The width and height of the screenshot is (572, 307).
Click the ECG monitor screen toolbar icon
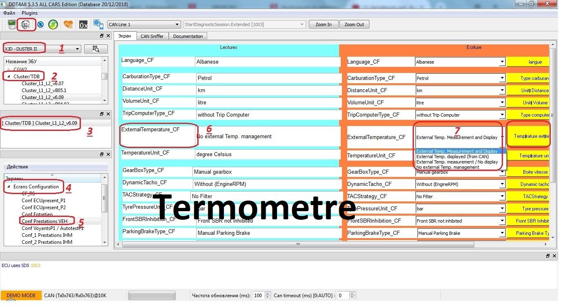(12, 24)
